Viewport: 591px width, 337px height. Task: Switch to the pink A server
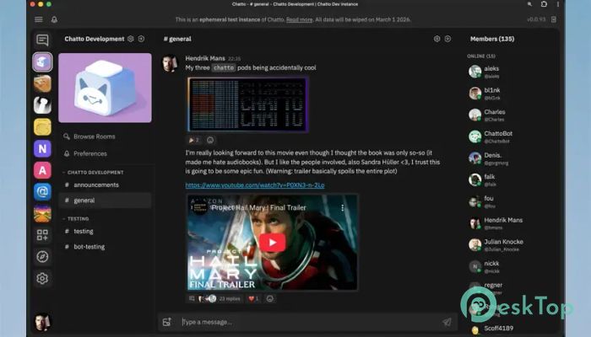42,170
